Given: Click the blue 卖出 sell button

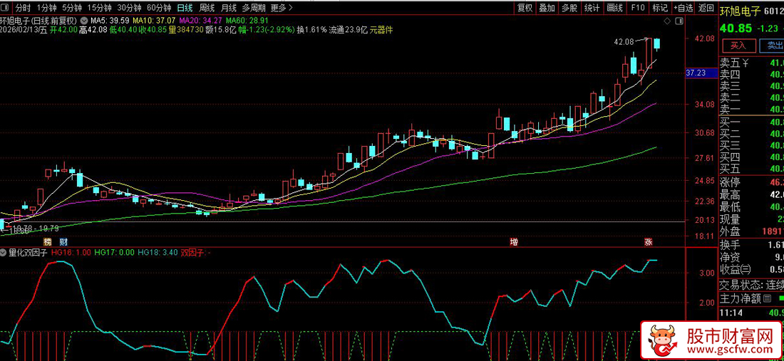Looking at the screenshot, I should point(773,46).
